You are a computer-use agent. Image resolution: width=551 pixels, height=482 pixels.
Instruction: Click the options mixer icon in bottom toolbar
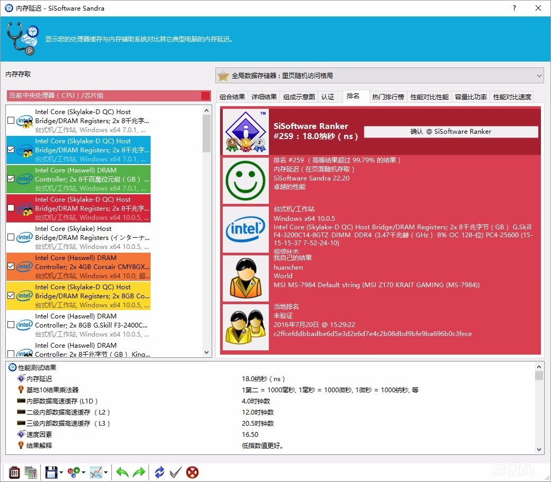pos(14,472)
